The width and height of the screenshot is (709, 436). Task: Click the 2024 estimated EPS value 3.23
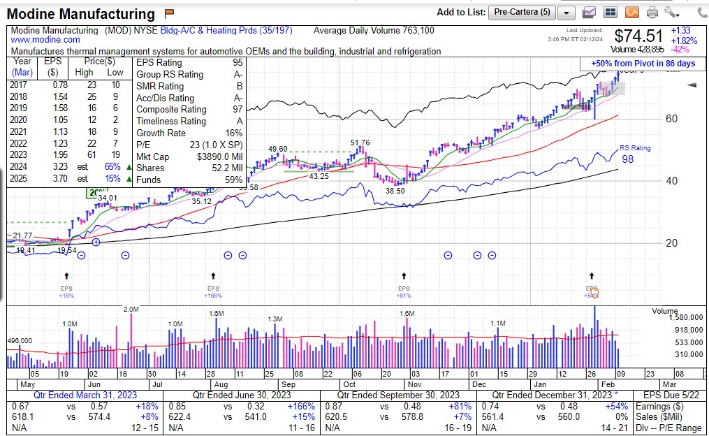[x=60, y=167]
